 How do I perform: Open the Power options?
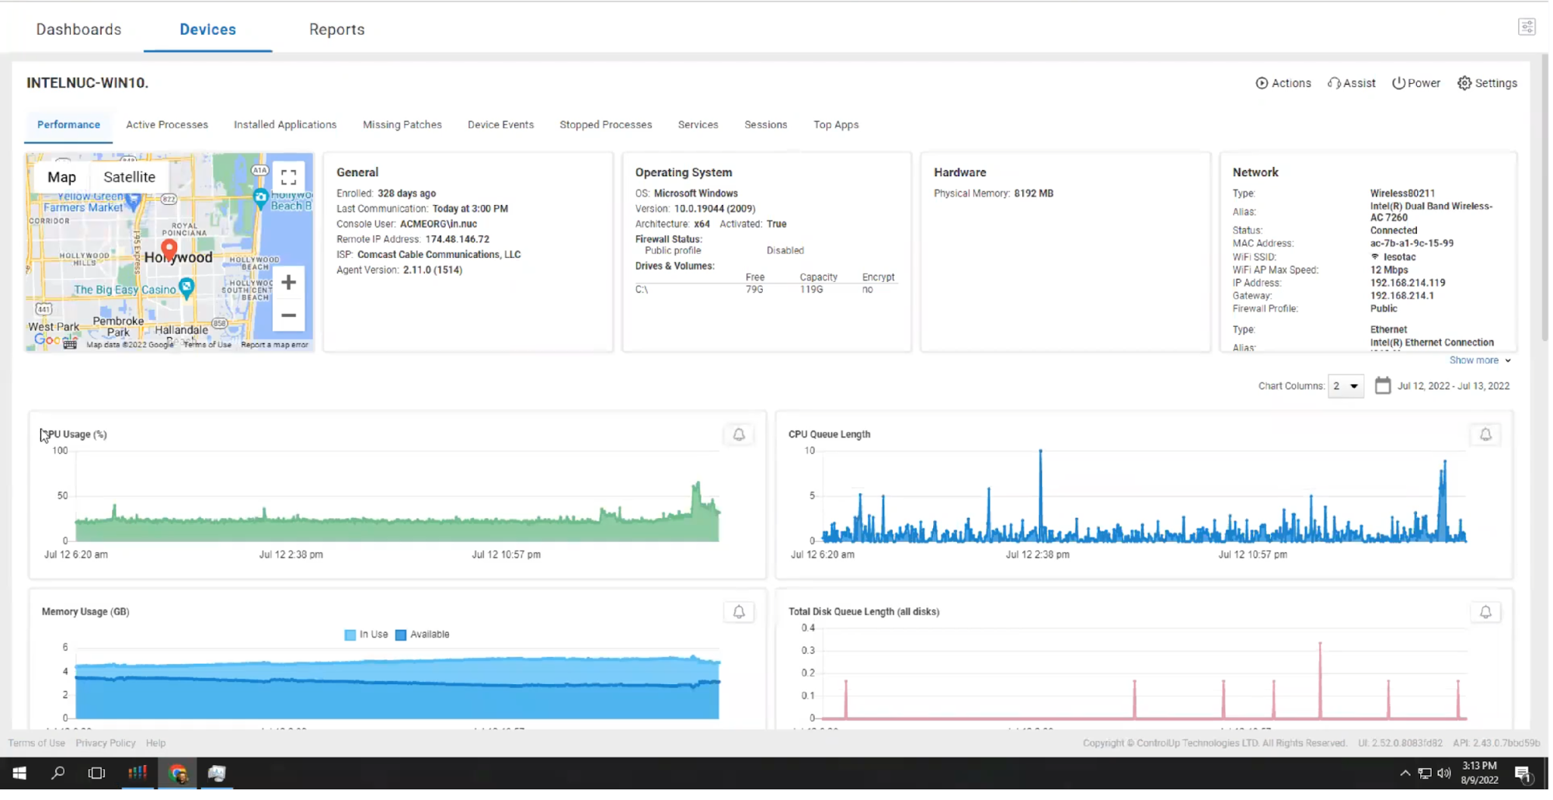click(1416, 83)
